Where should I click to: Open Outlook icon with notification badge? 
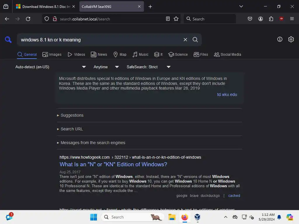(x=9, y=217)
